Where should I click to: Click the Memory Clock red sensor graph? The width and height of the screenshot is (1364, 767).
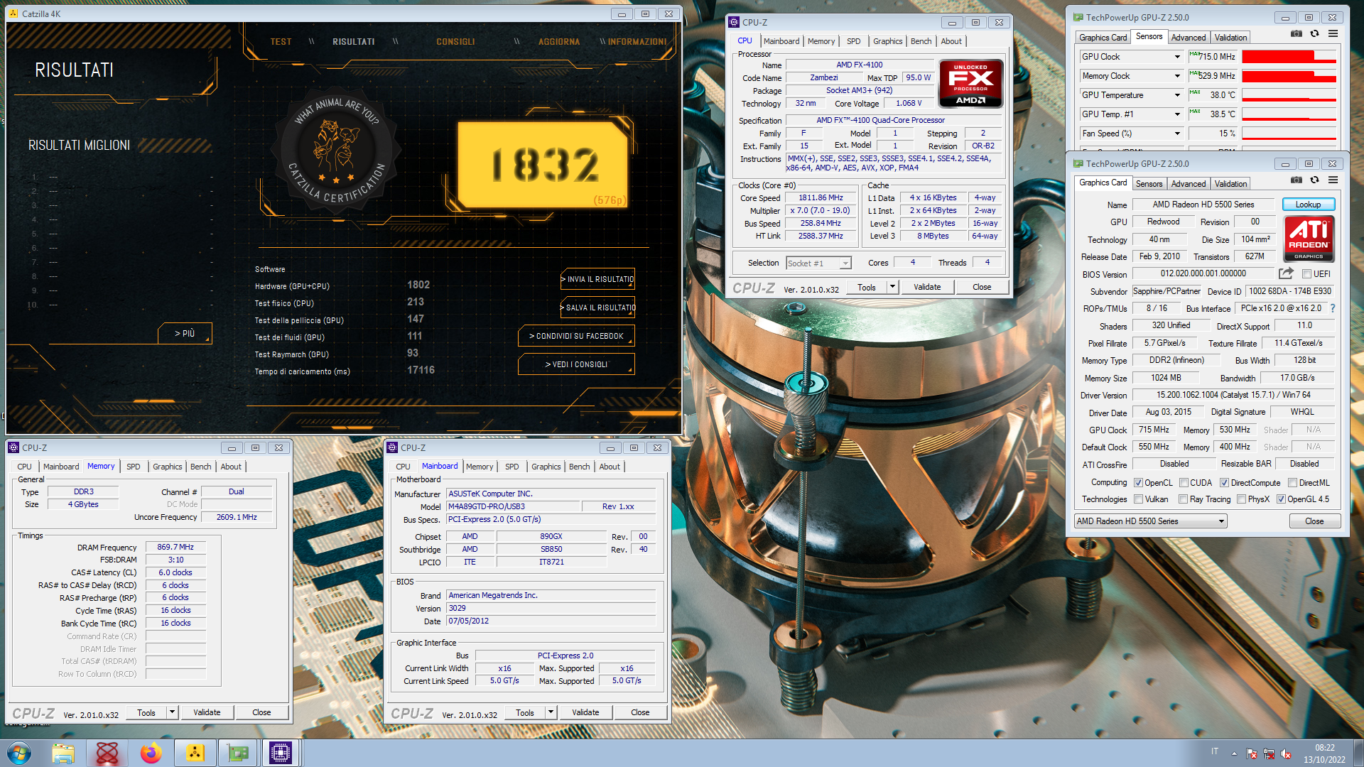click(x=1289, y=76)
